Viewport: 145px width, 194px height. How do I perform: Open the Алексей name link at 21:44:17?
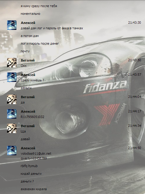click(x=28, y=111)
